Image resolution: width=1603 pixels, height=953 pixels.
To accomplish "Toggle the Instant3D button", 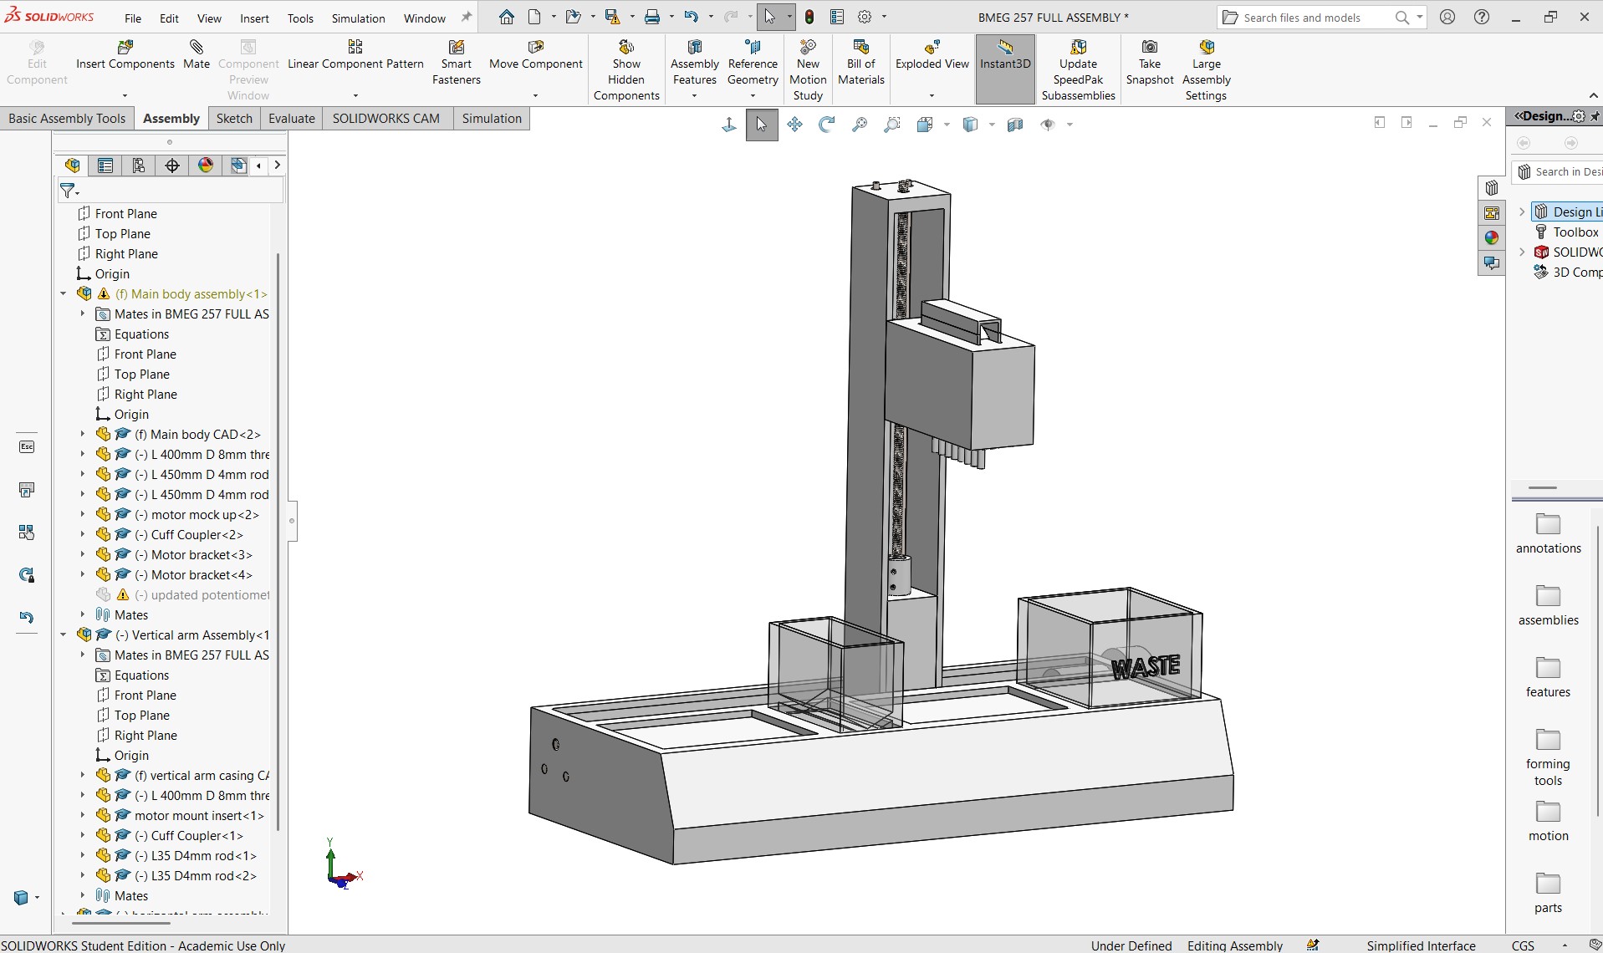I will [x=1005, y=69].
